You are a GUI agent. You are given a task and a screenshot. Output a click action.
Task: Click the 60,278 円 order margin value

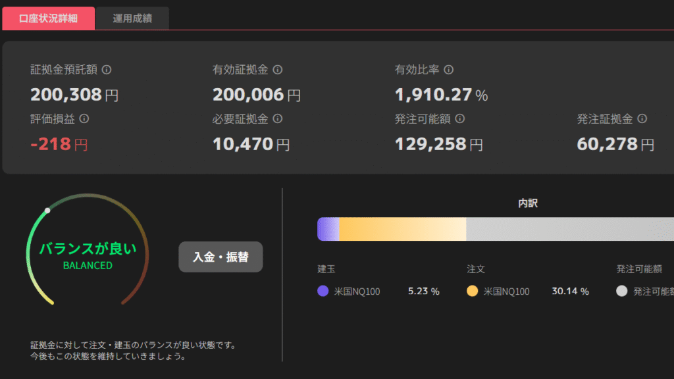click(615, 144)
